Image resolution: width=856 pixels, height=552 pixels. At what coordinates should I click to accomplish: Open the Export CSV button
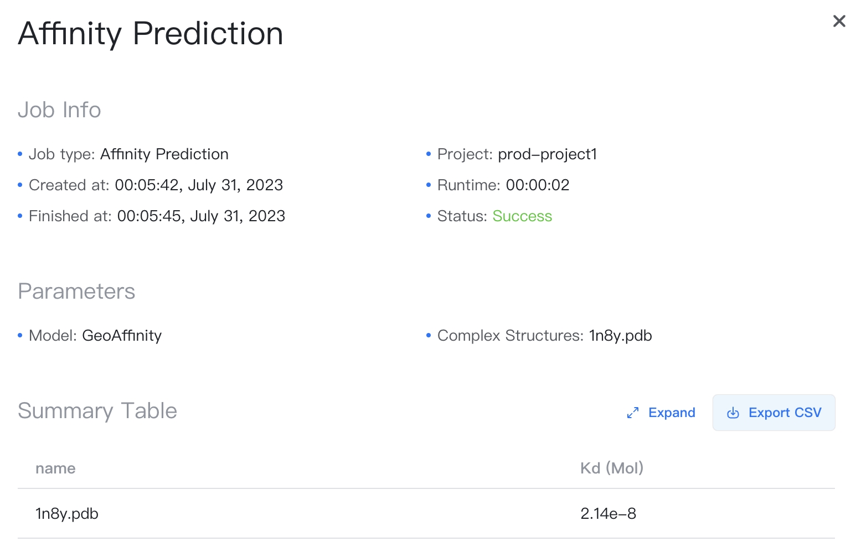[774, 413]
